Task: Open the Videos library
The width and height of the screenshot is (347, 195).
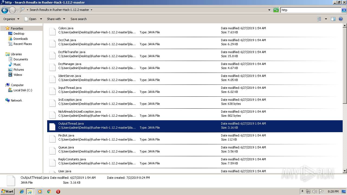Action: coord(18,75)
